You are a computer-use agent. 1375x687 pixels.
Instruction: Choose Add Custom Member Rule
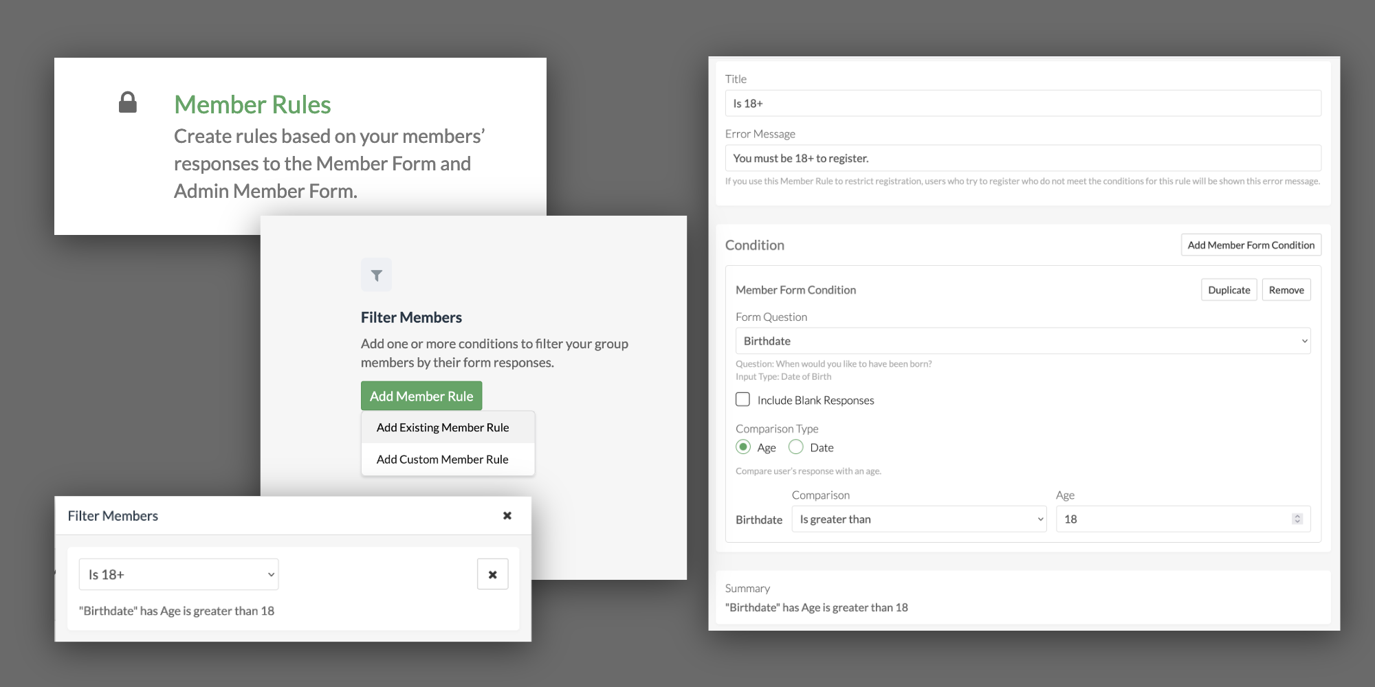pos(443,460)
